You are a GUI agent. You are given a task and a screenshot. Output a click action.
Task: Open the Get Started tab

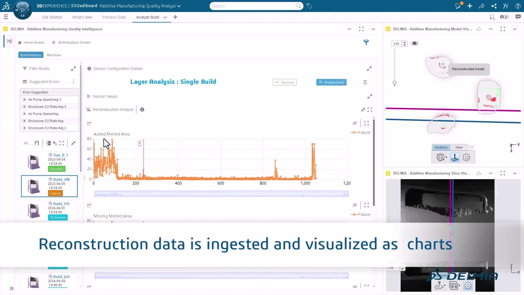52,17
